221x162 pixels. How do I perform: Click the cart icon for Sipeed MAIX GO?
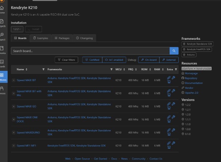click(x=169, y=108)
